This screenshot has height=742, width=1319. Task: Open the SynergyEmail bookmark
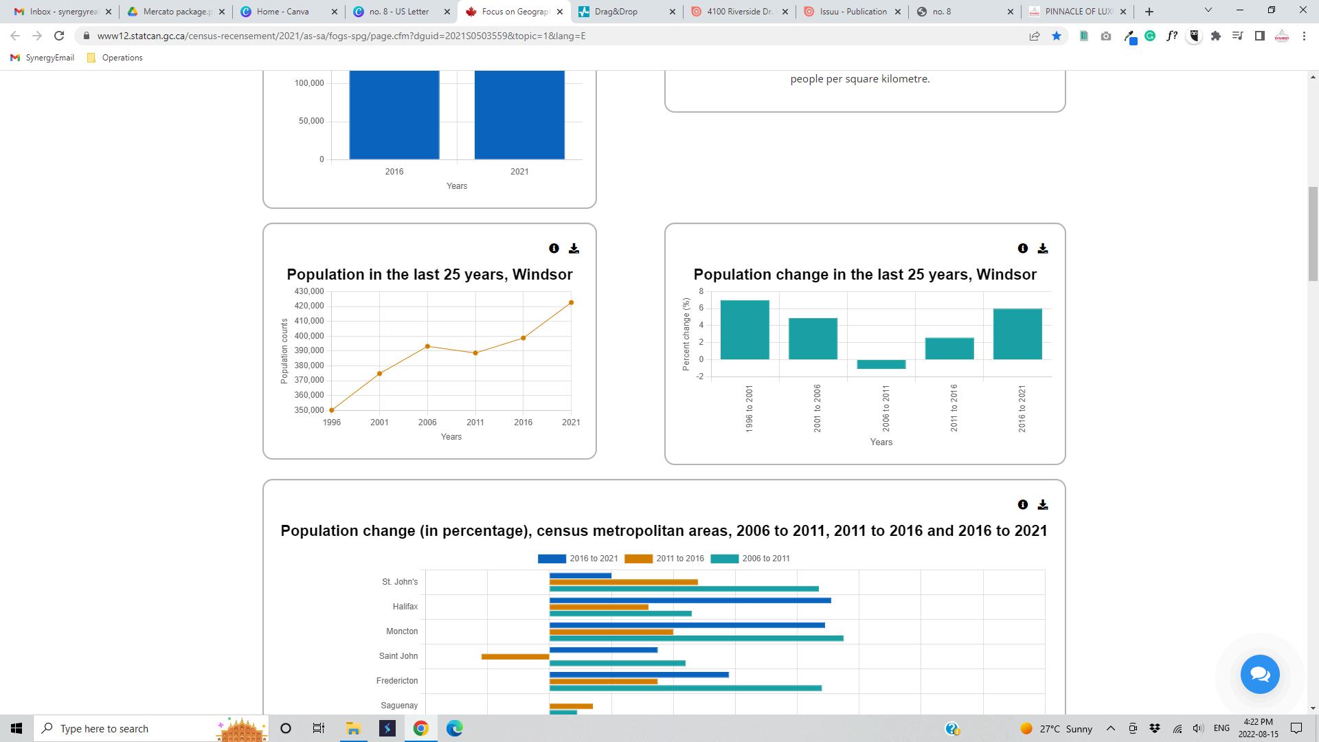(43, 58)
